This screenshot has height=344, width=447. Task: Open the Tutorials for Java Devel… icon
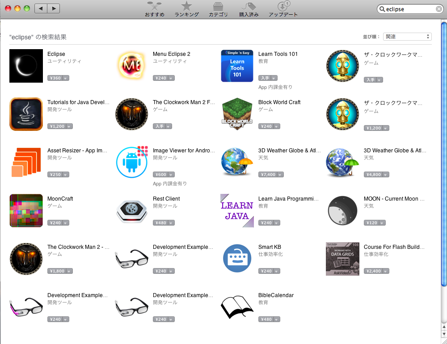(26, 114)
